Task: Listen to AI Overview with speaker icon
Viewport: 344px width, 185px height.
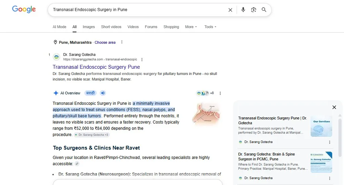Action: [x=103, y=93]
